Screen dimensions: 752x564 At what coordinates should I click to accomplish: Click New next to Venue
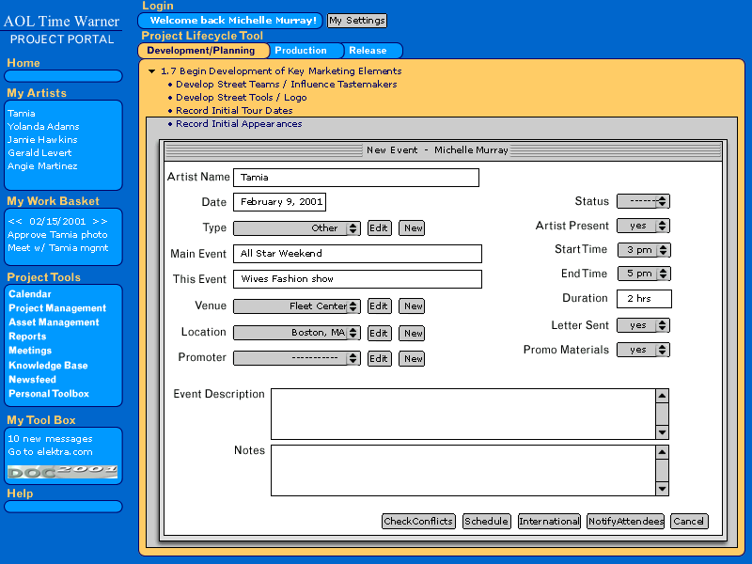pyautogui.click(x=412, y=306)
